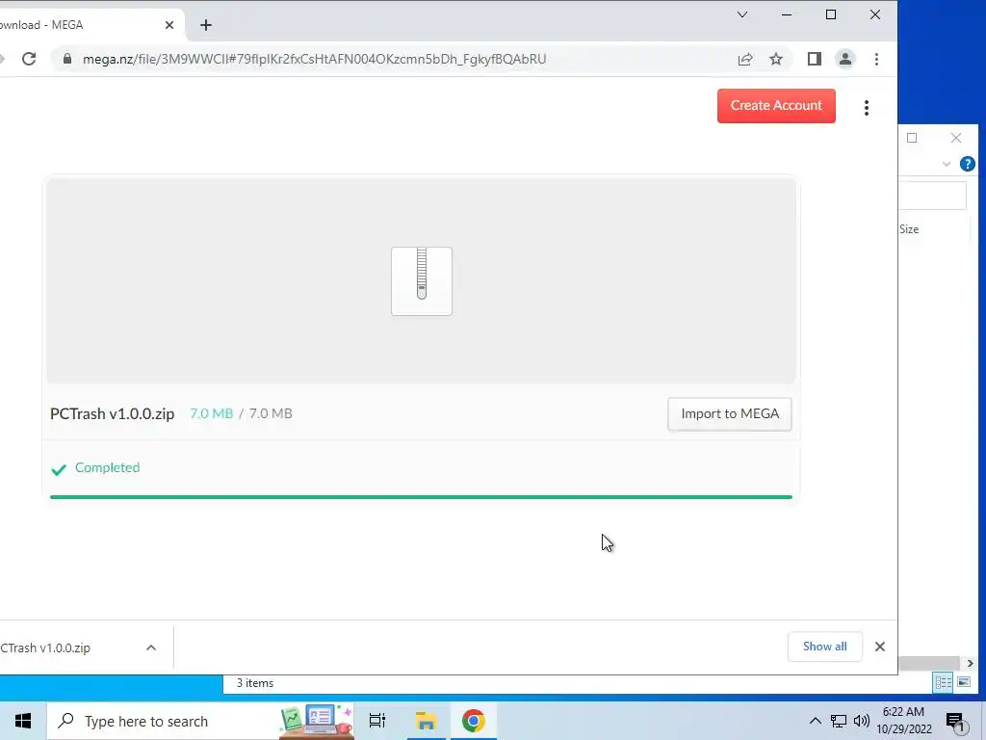Open network icon in system tray
The image size is (986, 740).
click(x=839, y=721)
